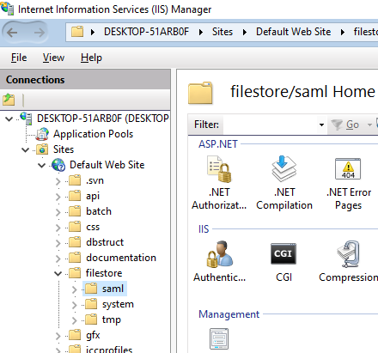Collapse the Sites tree node
This screenshot has height=353, width=378.
pyautogui.click(x=26, y=149)
